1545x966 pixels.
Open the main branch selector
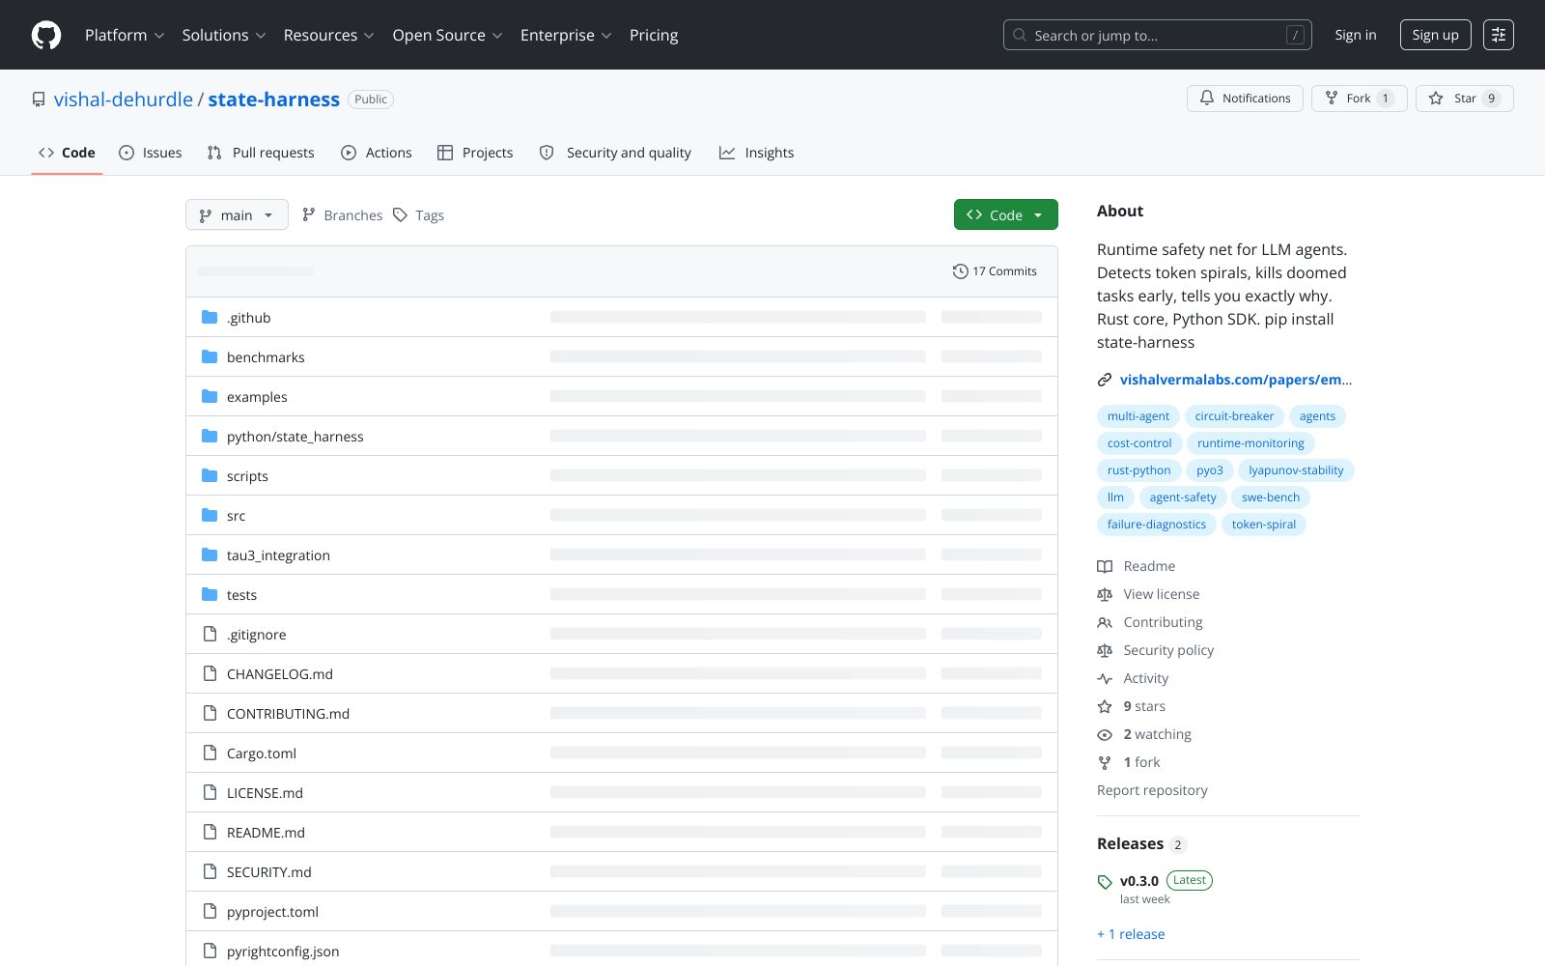[237, 214]
